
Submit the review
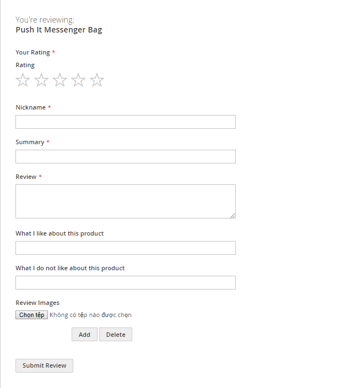click(44, 365)
